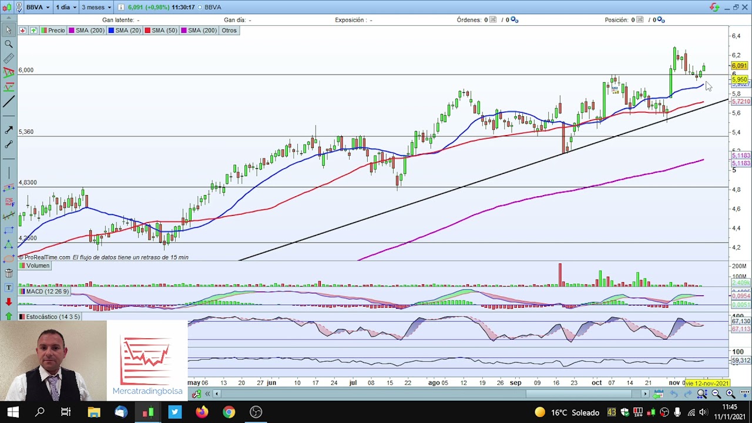Zoom in horizontally on chart
The width and height of the screenshot is (752, 423).
[x=730, y=394]
